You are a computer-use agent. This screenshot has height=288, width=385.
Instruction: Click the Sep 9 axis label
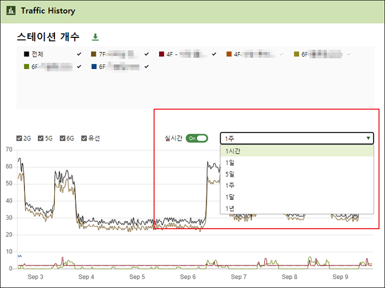[340, 277]
